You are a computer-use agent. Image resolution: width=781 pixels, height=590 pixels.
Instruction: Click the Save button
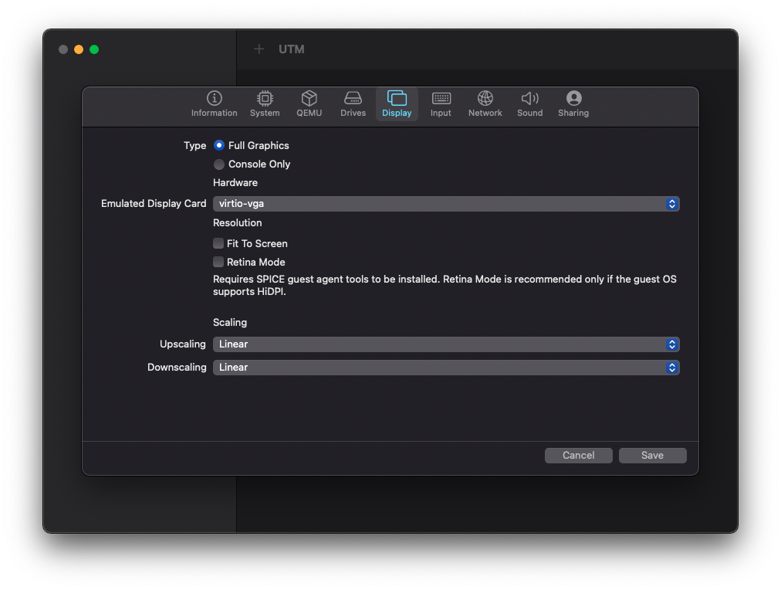(652, 455)
